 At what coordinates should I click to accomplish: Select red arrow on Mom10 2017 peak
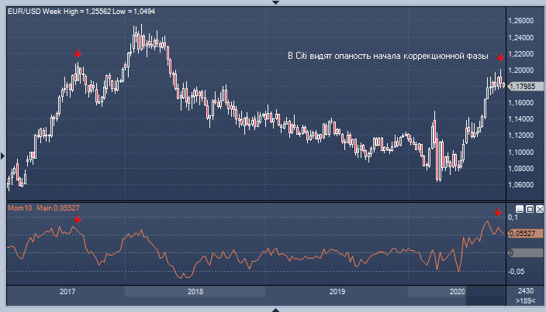tap(76, 220)
